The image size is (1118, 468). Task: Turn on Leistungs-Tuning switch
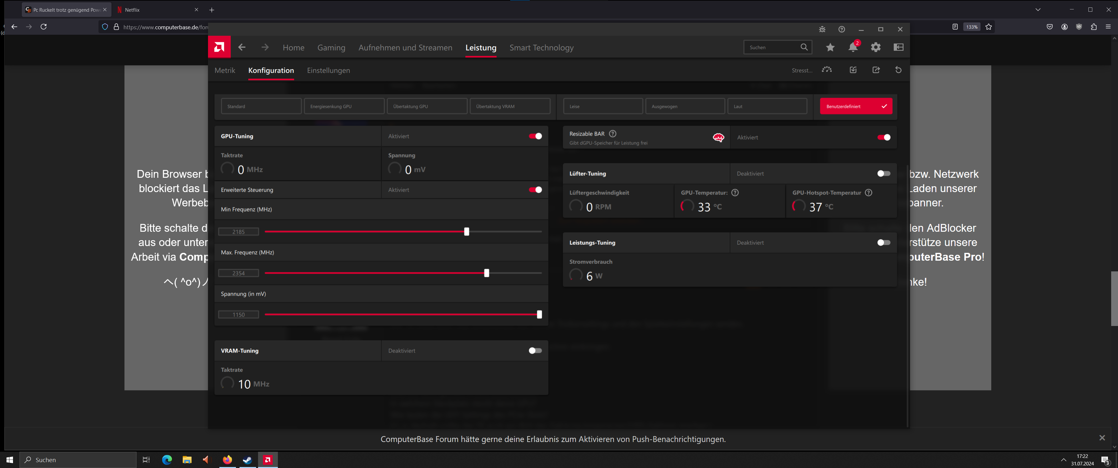pyautogui.click(x=883, y=242)
